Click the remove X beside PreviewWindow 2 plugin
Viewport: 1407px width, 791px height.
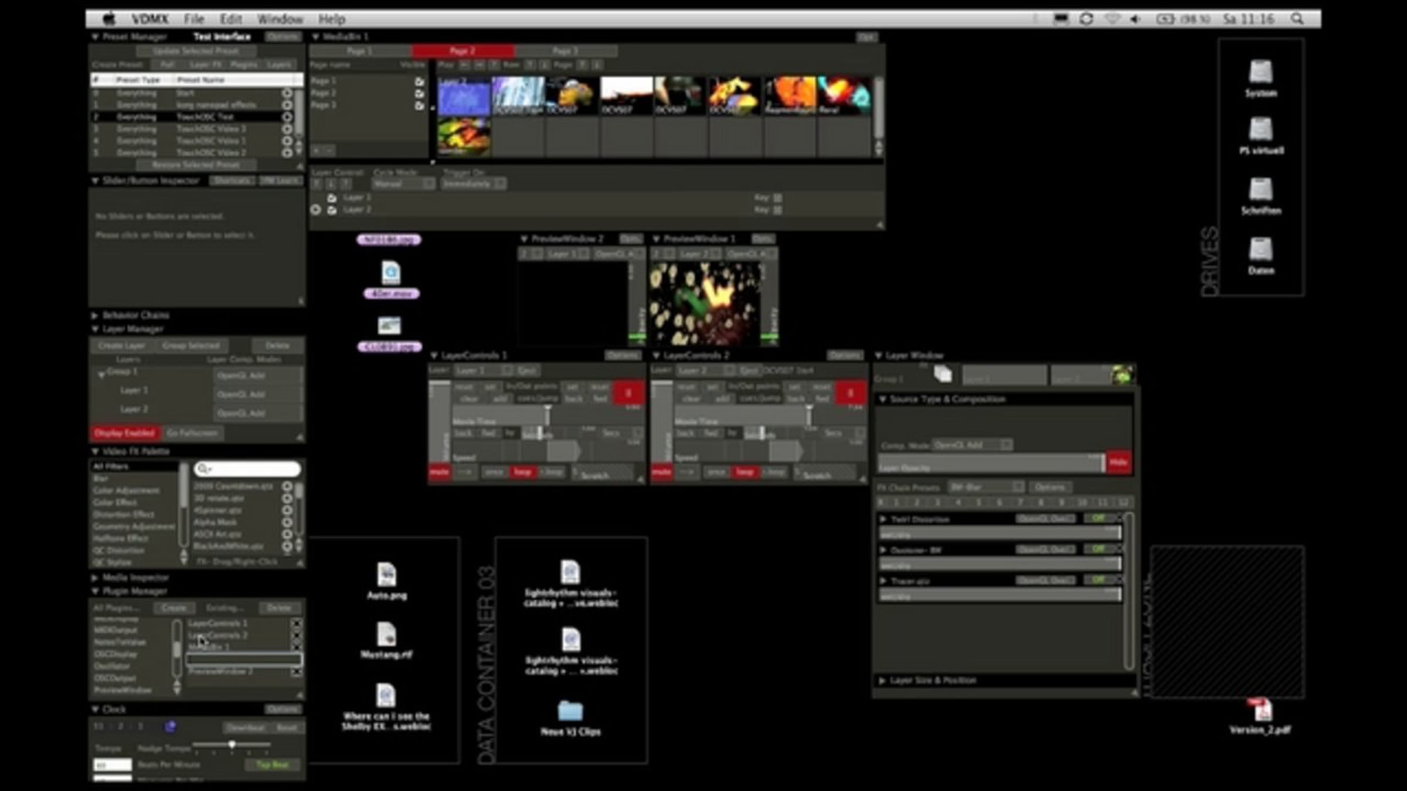click(x=297, y=671)
